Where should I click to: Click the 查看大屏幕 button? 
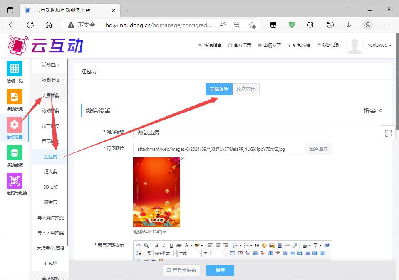(181, 270)
